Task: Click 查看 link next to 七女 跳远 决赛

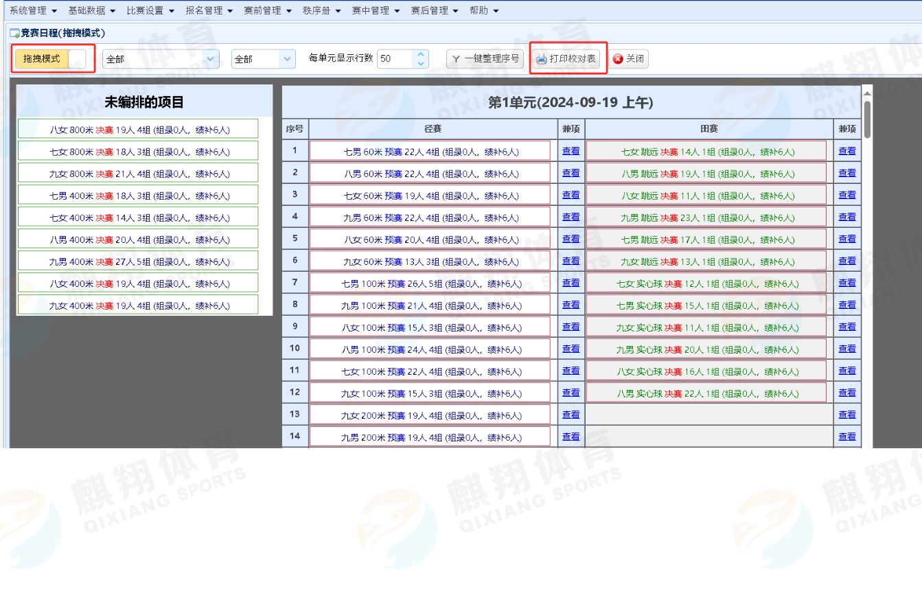Action: click(846, 151)
